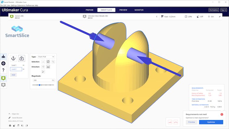The image size is (229, 129).
Task: Click the support Off setting
Action: (x=200, y=17)
